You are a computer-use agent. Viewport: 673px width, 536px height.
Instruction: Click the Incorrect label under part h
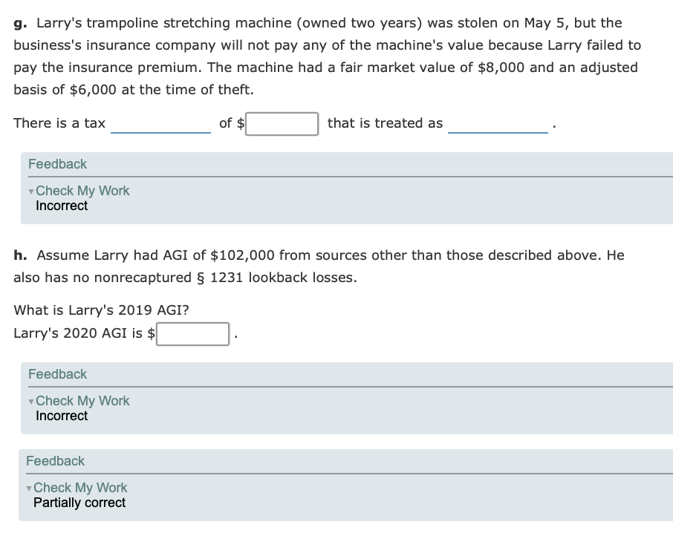coord(62,416)
